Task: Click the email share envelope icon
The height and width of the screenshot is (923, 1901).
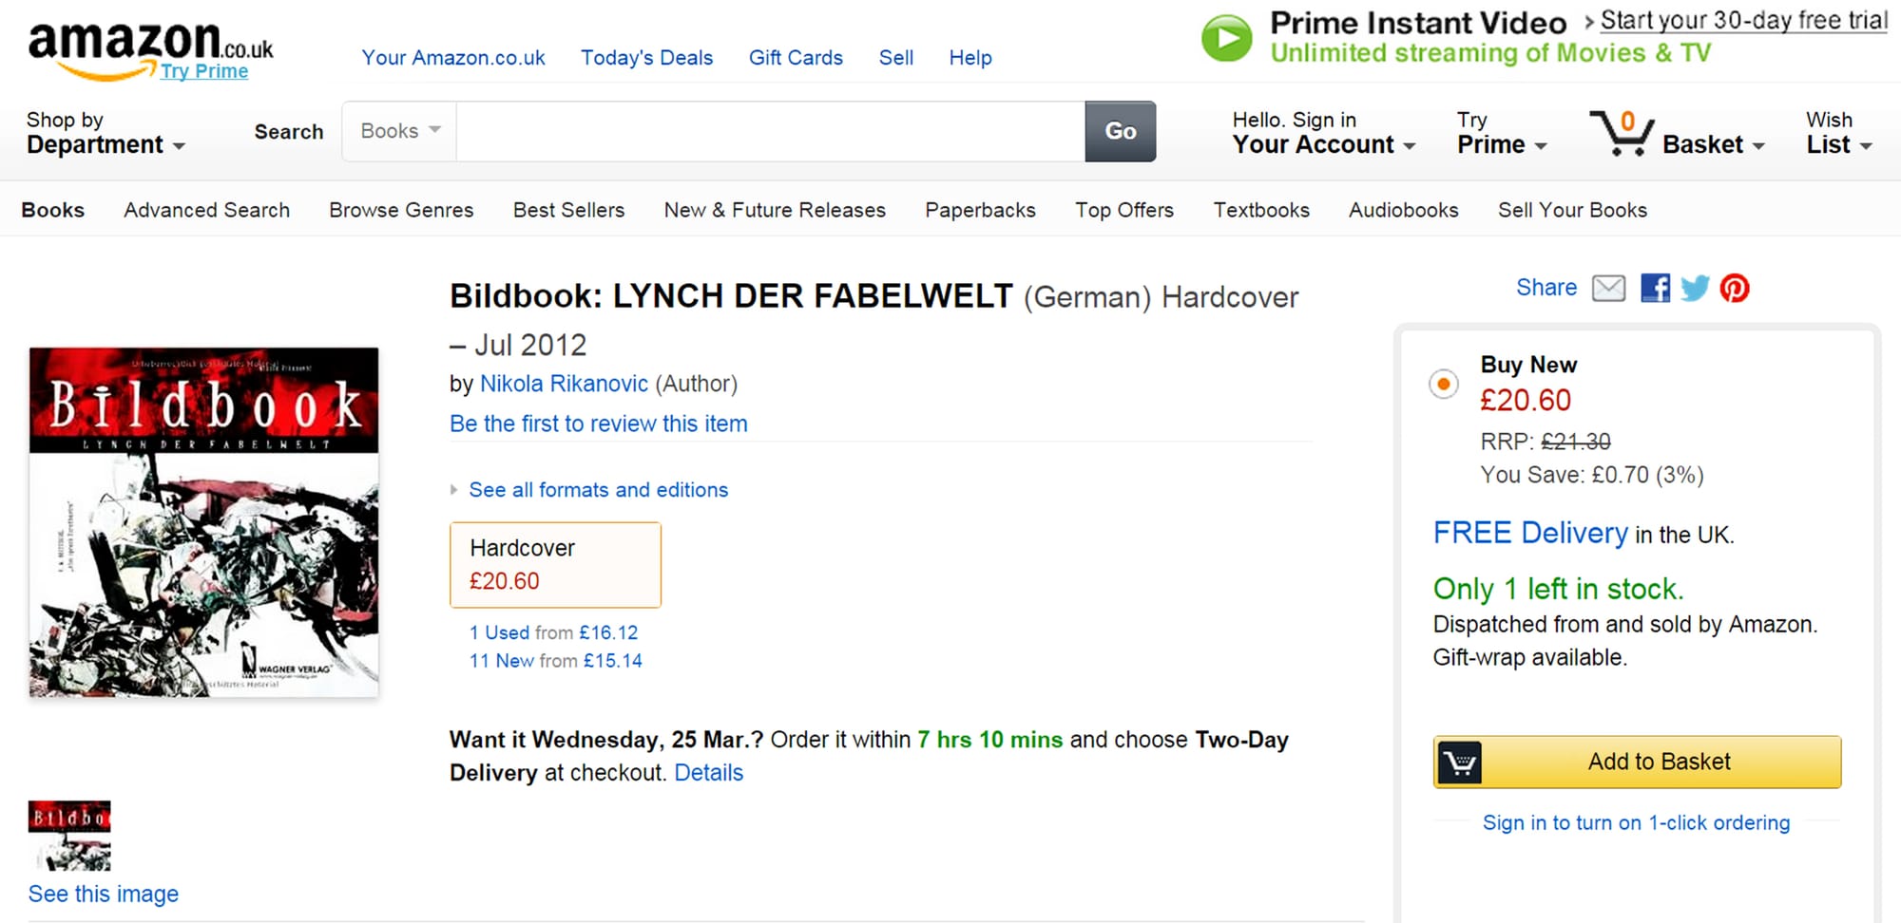Action: pyautogui.click(x=1608, y=288)
